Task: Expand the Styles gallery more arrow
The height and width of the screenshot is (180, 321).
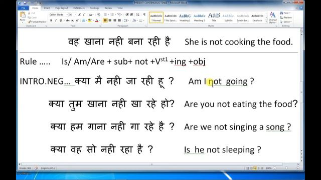Action: click(x=266, y=21)
